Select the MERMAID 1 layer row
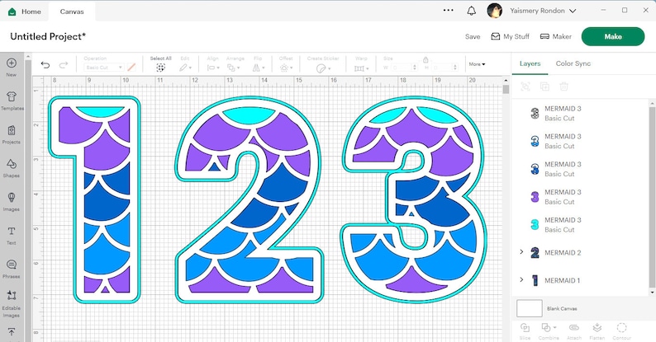This screenshot has height=342, width=656. [x=581, y=280]
